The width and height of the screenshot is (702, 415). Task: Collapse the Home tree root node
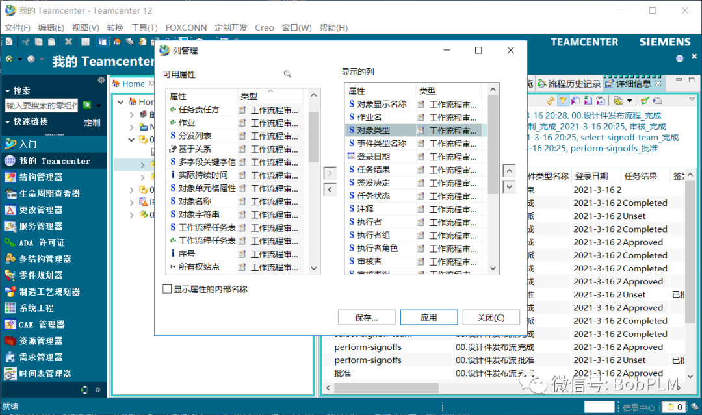coord(120,102)
